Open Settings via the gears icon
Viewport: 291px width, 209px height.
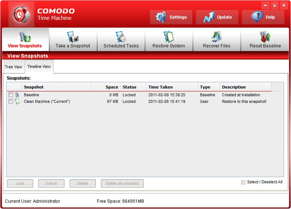pos(161,17)
